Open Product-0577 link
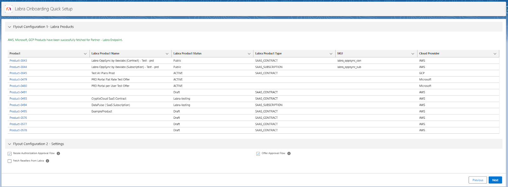Image resolution: width=508 pixels, height=187 pixels. tap(18, 124)
